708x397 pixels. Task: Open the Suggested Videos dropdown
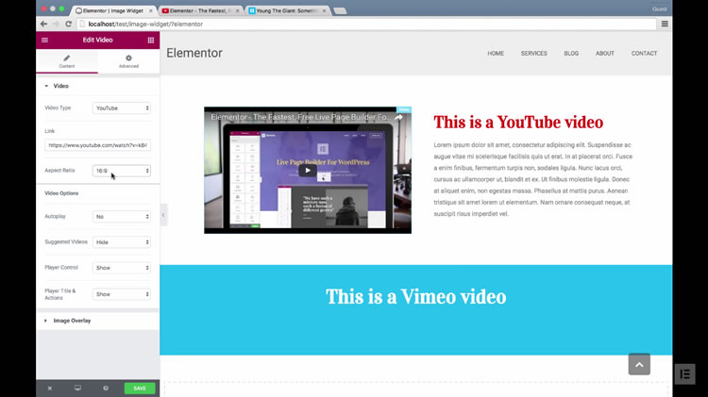point(122,242)
